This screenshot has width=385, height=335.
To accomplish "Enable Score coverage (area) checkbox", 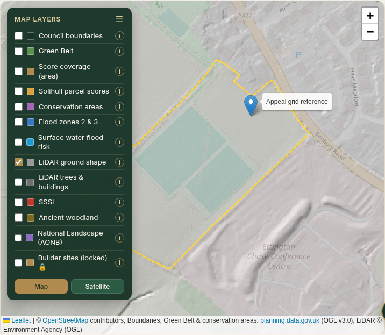I will 18,72.
